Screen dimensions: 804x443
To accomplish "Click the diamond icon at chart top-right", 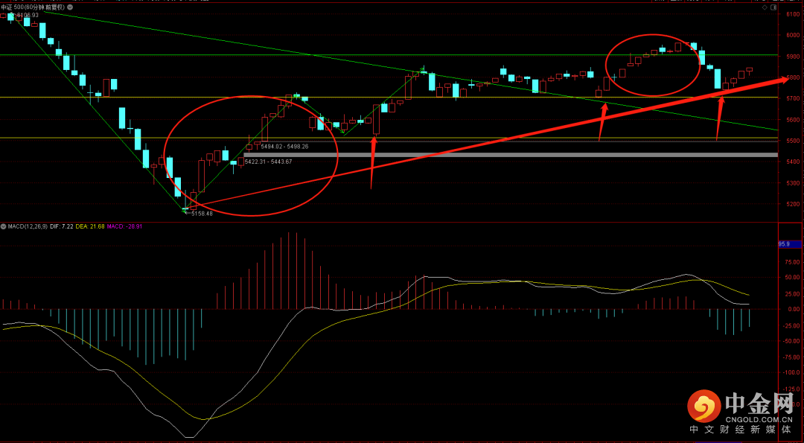I will coord(765,7).
